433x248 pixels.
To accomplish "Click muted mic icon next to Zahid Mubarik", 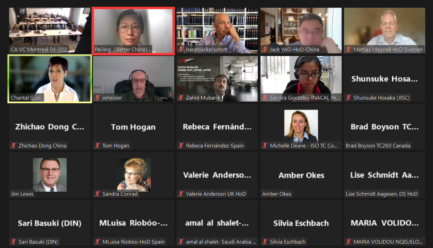I will pos(180,98).
